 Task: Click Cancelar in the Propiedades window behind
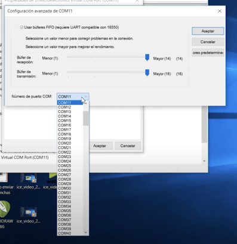(x=128, y=146)
